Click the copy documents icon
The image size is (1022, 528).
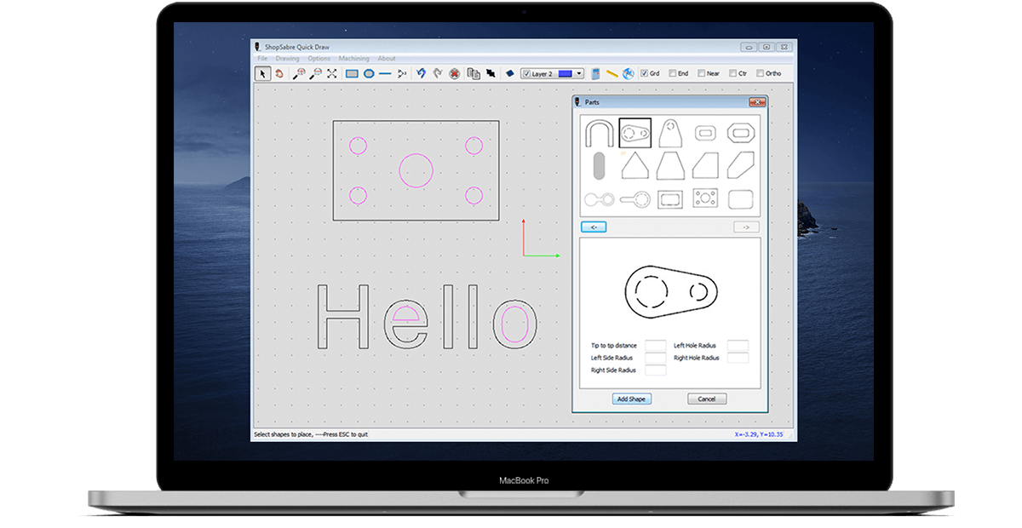474,74
